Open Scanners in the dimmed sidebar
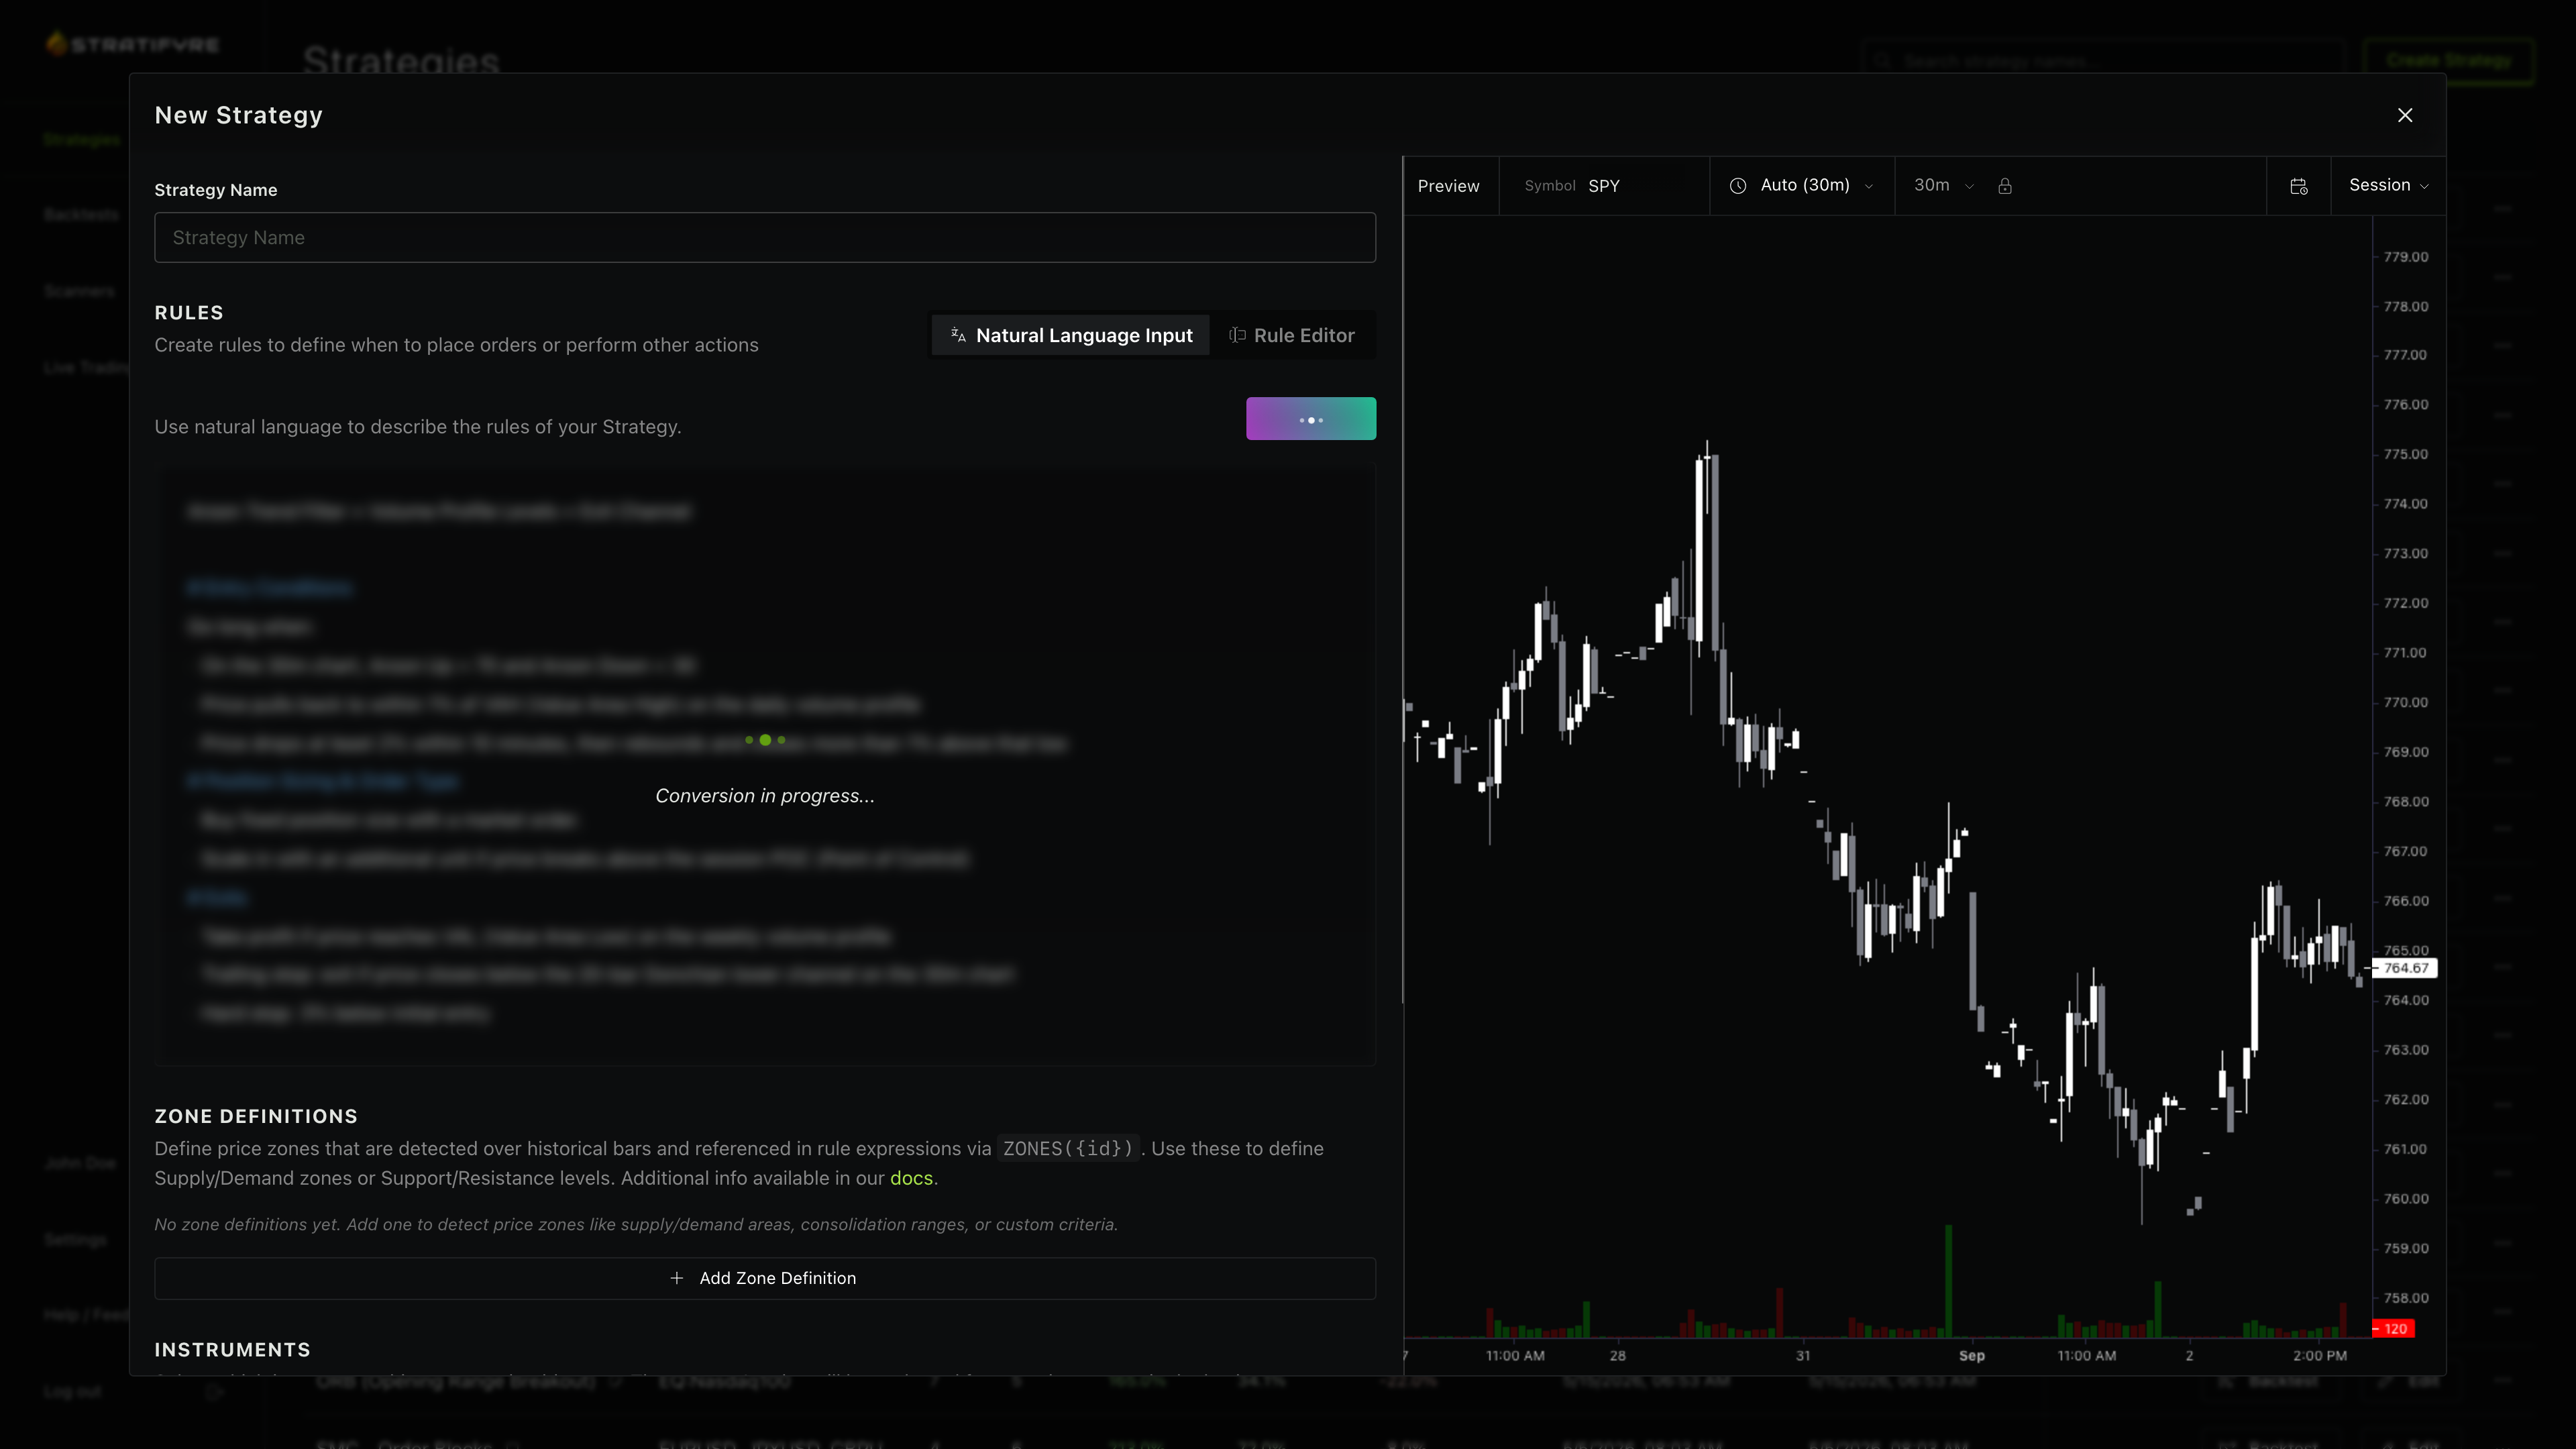Viewport: 2576px width, 1449px height. click(79, 291)
